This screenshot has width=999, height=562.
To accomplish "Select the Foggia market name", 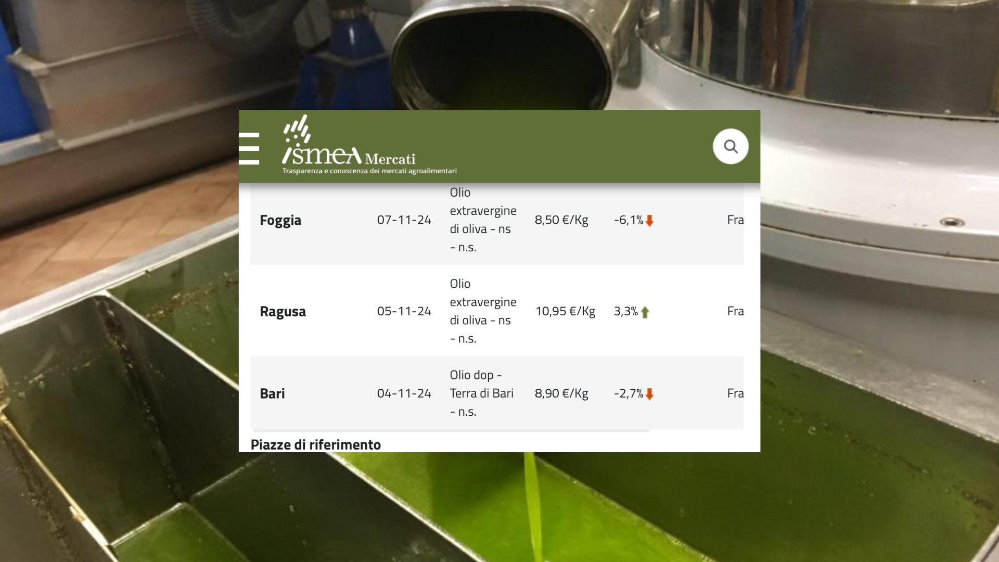I will point(280,220).
